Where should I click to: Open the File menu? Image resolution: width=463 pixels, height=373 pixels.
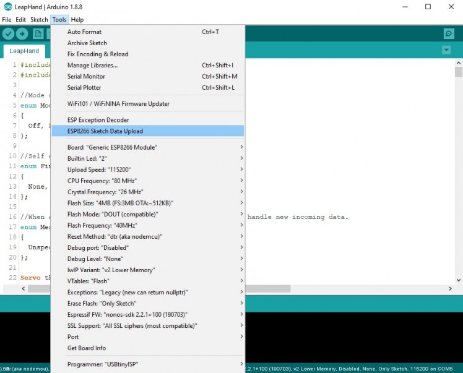[x=6, y=20]
